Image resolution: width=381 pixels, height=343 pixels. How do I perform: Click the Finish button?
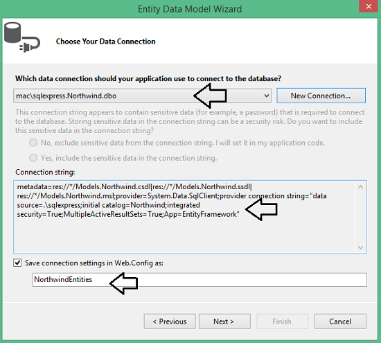coord(282,322)
